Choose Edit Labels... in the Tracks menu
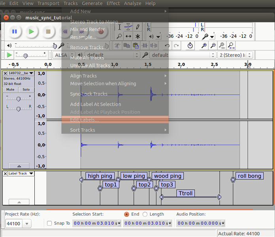This screenshot has width=275, height=237. [x=115, y=120]
